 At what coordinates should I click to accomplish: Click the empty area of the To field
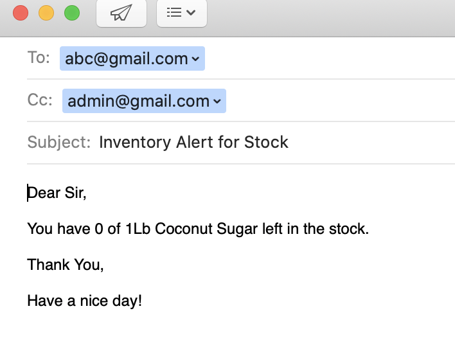pyautogui.click(x=330, y=58)
